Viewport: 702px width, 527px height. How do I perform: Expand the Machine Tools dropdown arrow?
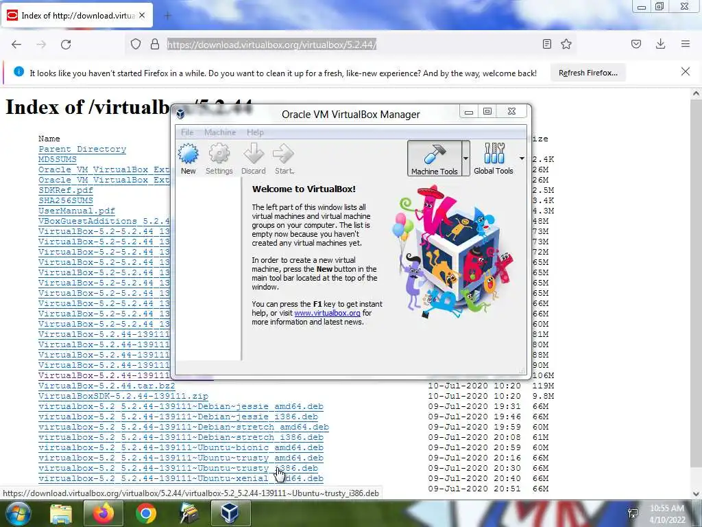(x=465, y=159)
